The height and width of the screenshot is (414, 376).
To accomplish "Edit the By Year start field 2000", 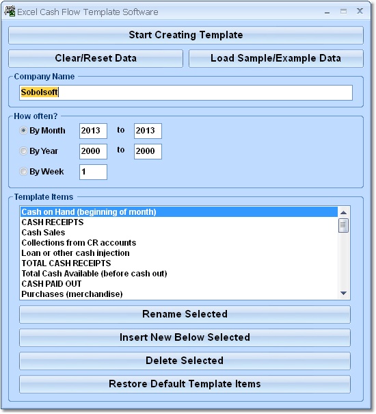I will (x=93, y=151).
